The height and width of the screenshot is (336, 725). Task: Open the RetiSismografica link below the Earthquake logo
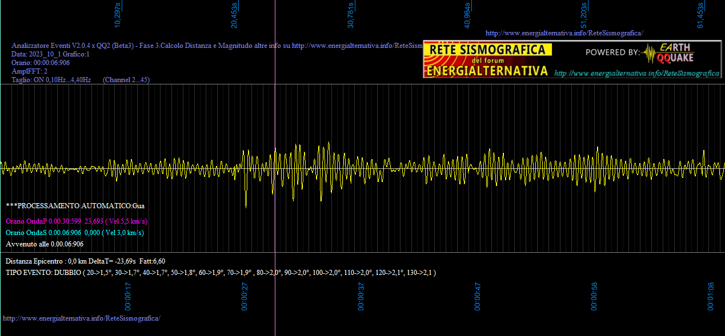click(636, 74)
